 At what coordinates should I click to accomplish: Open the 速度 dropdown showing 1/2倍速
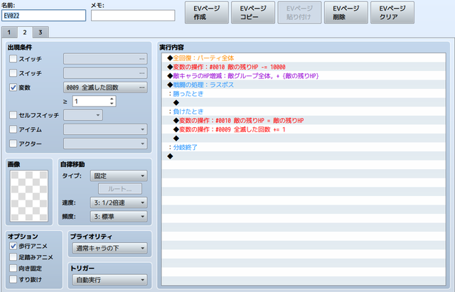coord(119,202)
